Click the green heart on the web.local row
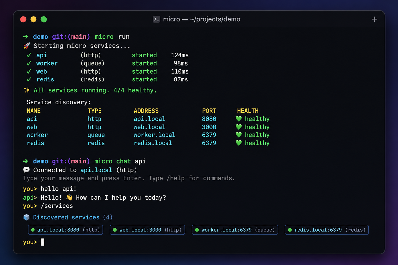 click(x=239, y=127)
